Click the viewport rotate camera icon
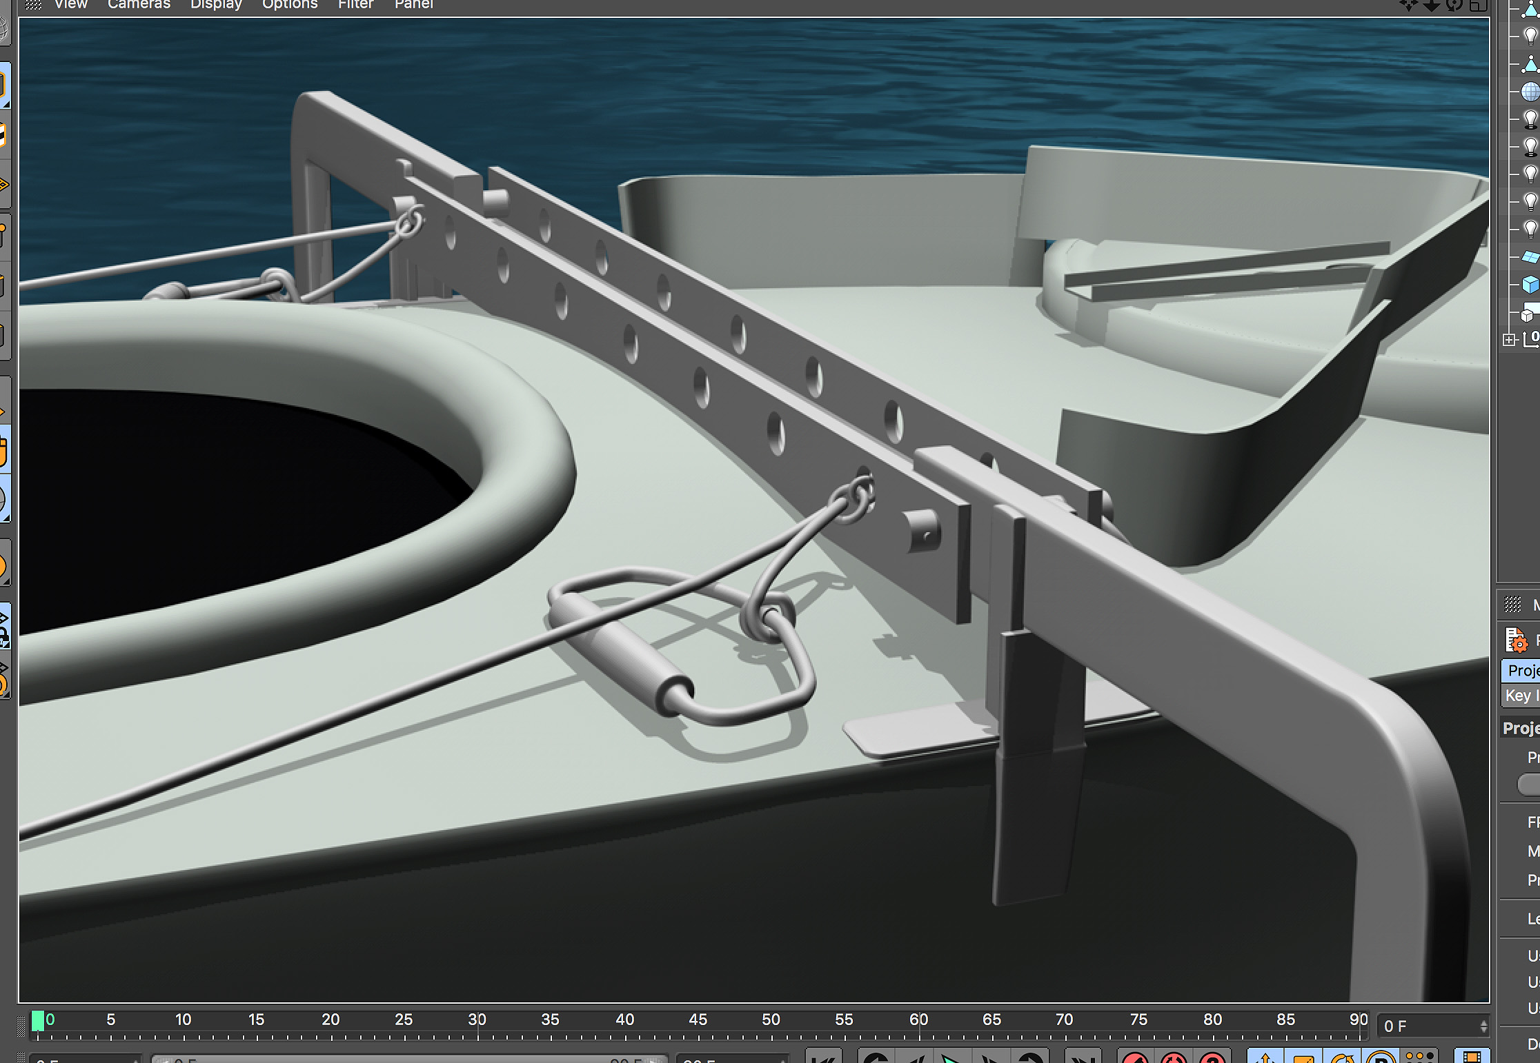This screenshot has height=1063, width=1540. click(x=1454, y=6)
